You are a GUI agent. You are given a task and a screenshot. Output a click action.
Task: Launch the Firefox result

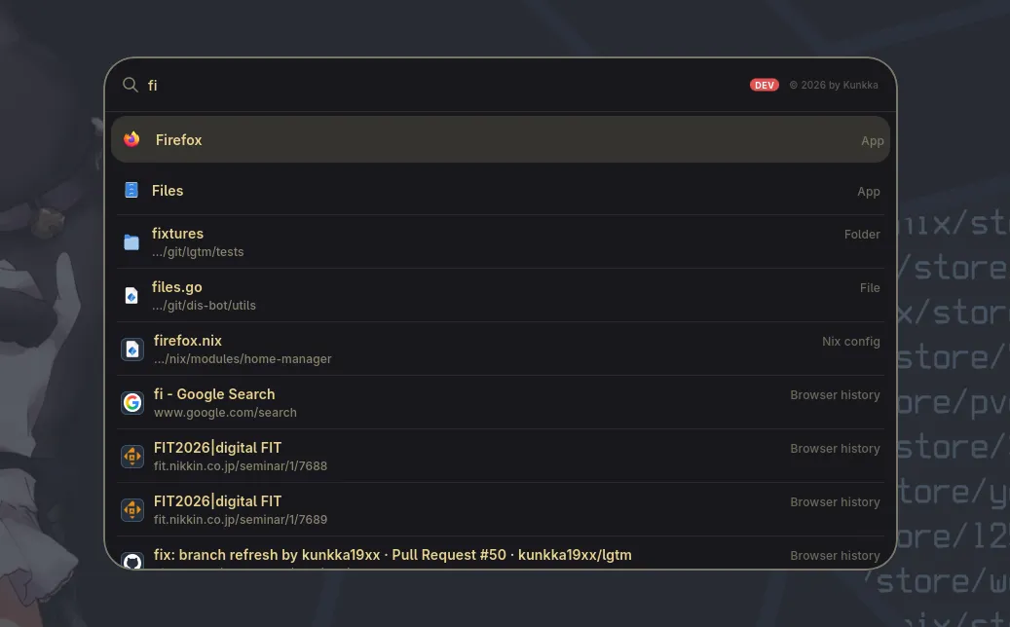(501, 139)
